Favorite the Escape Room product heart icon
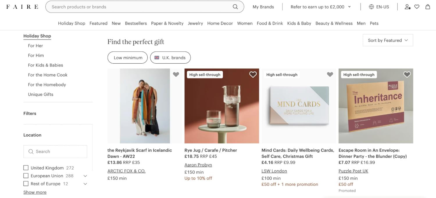This screenshot has width=436, height=198. 407,74
